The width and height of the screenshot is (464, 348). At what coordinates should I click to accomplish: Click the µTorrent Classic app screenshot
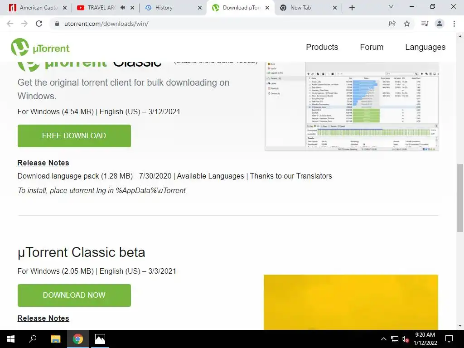(352, 106)
